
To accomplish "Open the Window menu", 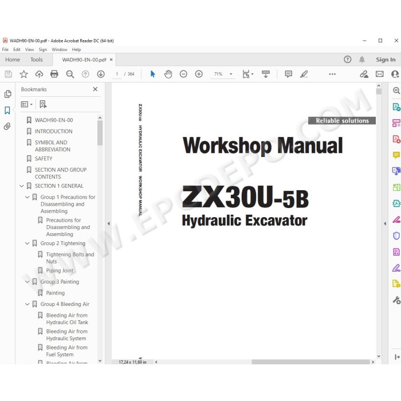I will click(x=60, y=50).
